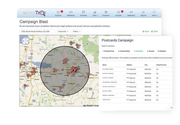Expand the More menu
180x125 pixels.
pyautogui.click(x=155, y=13)
